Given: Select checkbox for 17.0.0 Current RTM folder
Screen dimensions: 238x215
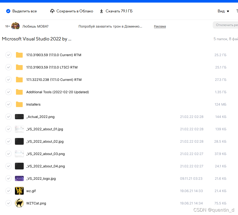Looking at the screenshot, I should pos(8,55).
